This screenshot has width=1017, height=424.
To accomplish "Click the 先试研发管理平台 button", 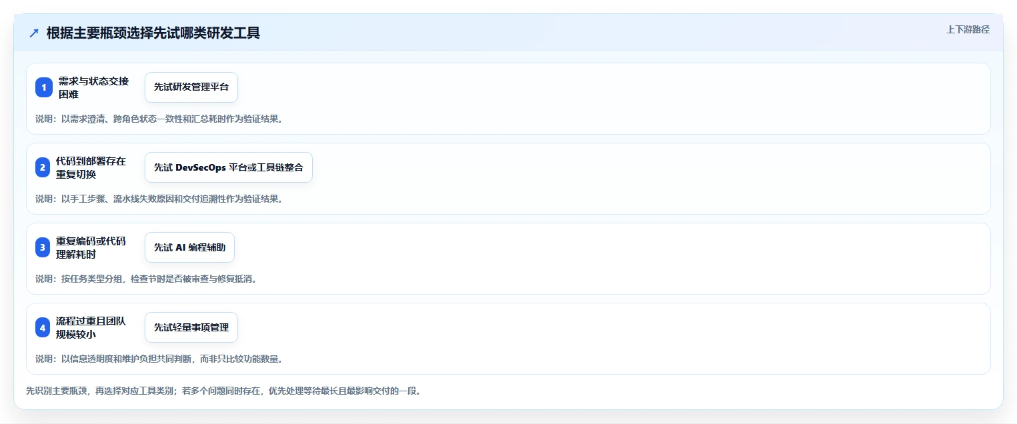I will tap(191, 87).
